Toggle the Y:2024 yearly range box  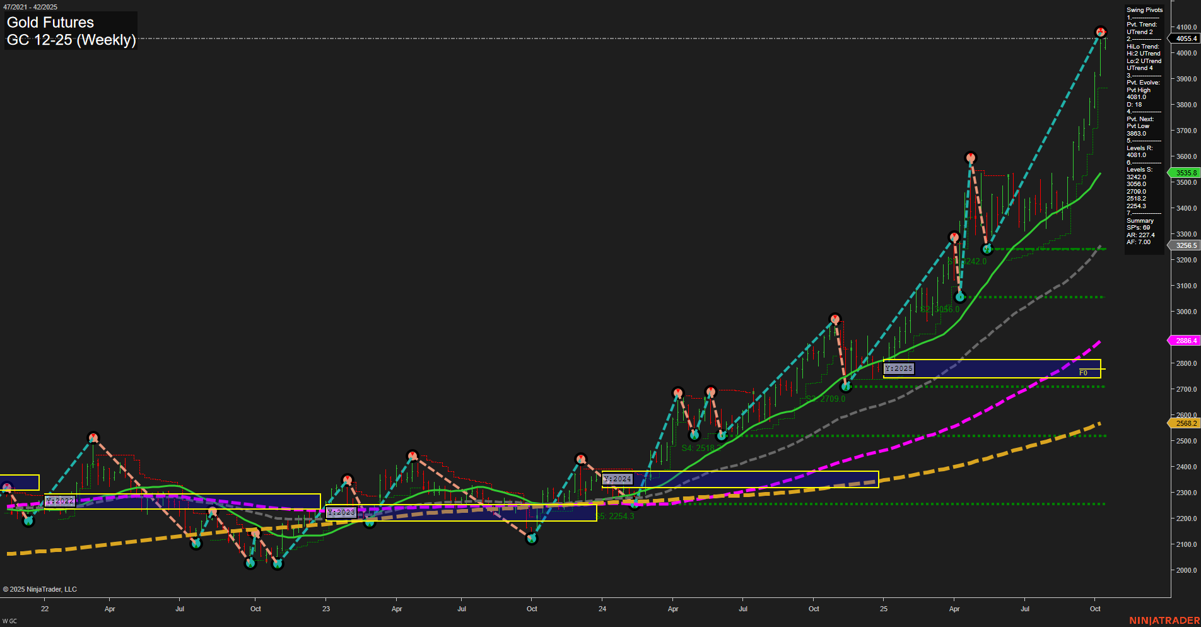point(616,479)
